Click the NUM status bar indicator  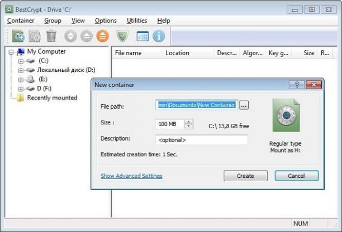[301, 224]
